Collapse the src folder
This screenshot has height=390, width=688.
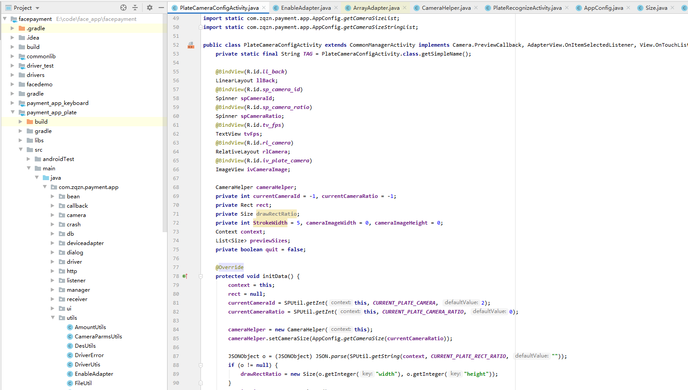[20, 149]
